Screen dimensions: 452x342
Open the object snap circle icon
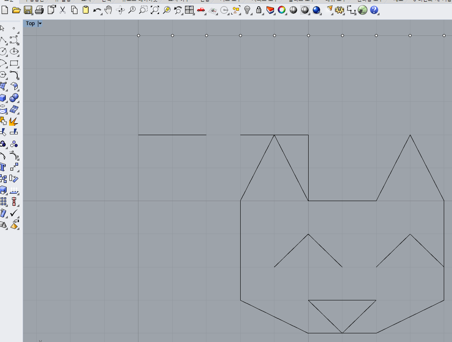[224, 10]
